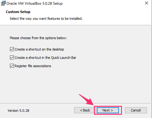Click the 'Oracle VM VirtualBox 5.0.28 Setup' title text

(x=35, y=3)
